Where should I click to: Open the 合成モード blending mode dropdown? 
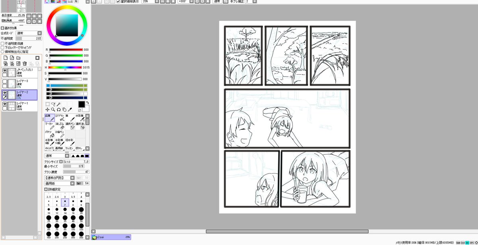[x=39, y=33]
